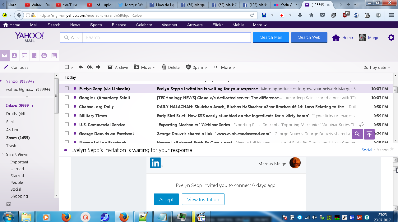The width and height of the screenshot is (398, 222).
Task: Collapse the Smart Views section
Action: [3, 154]
